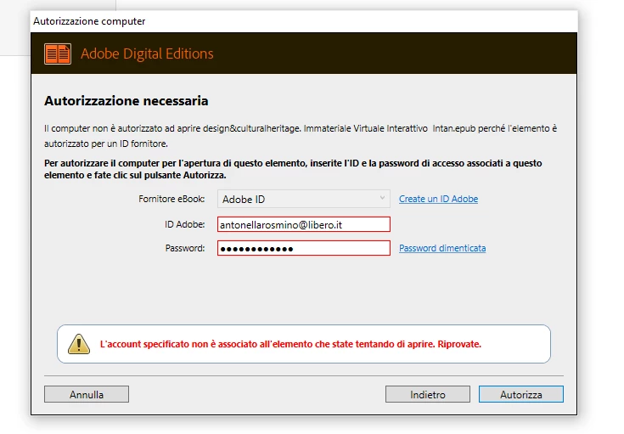The image size is (624, 434).
Task: Click the Autorizza button
Action: 521,394
